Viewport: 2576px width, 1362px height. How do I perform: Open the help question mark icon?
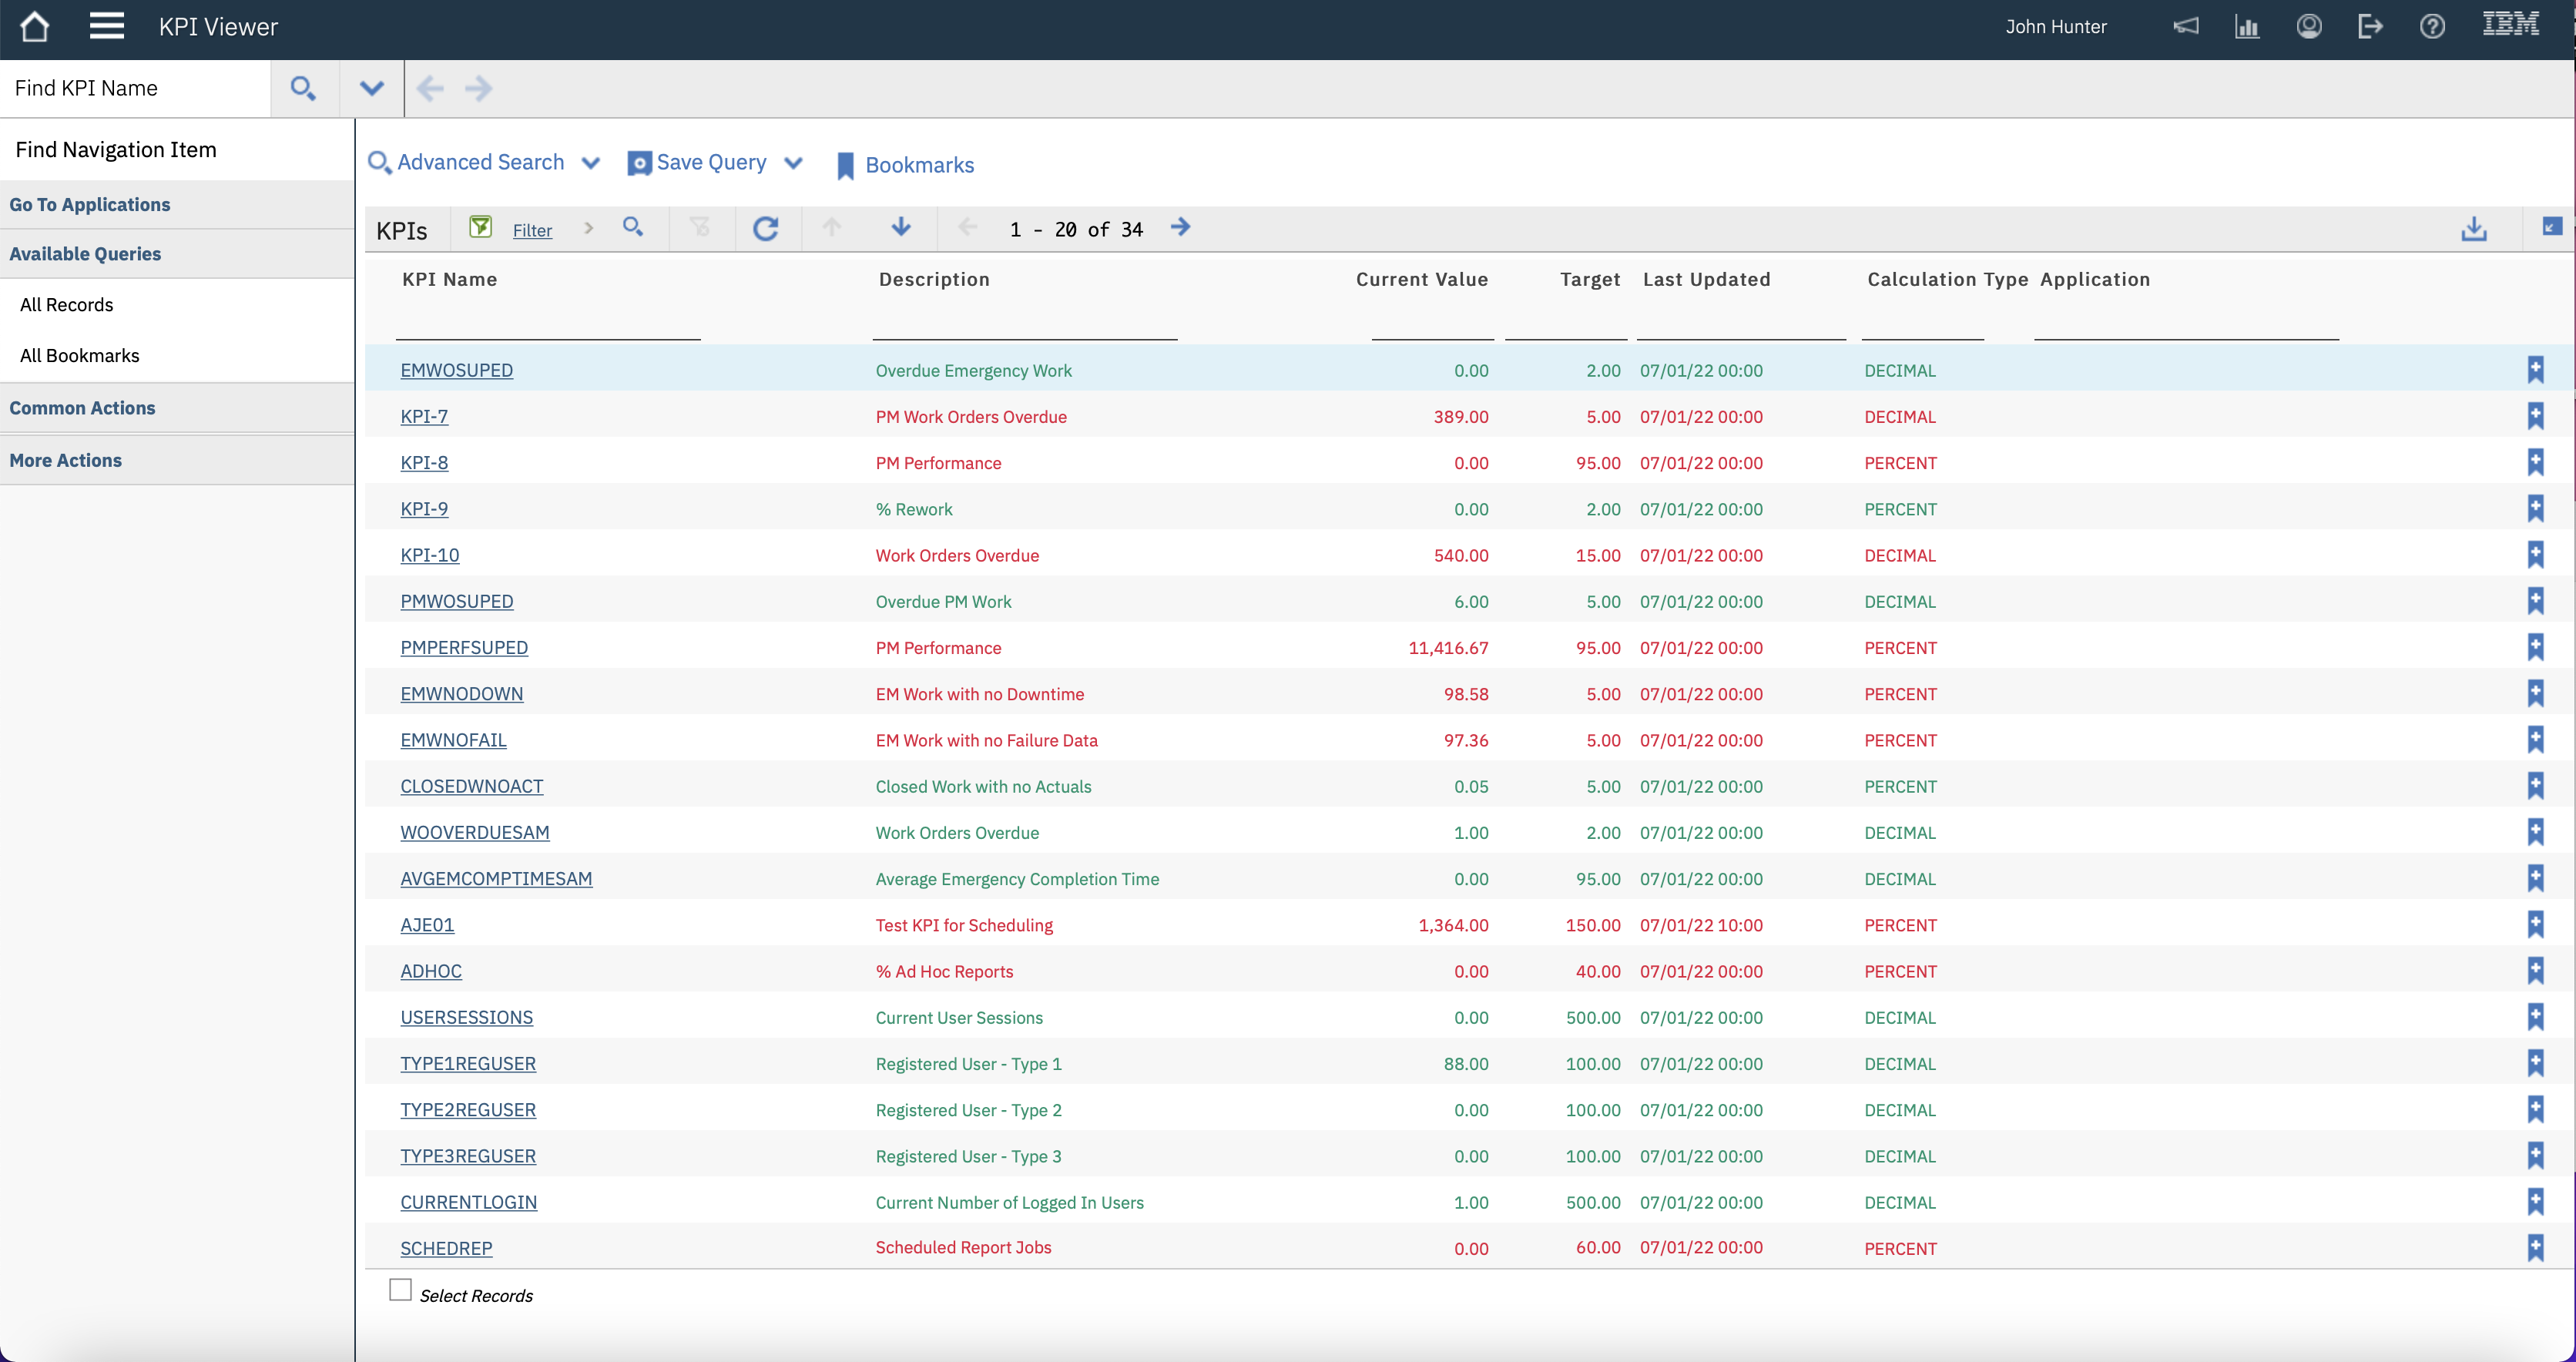pyautogui.click(x=2433, y=26)
